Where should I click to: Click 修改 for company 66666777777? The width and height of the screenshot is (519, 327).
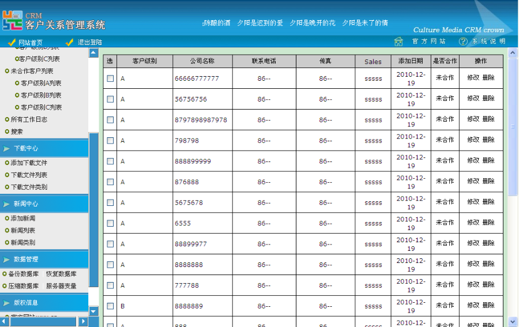(x=473, y=78)
